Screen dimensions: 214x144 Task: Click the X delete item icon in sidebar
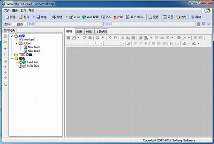click(x=5, y=54)
